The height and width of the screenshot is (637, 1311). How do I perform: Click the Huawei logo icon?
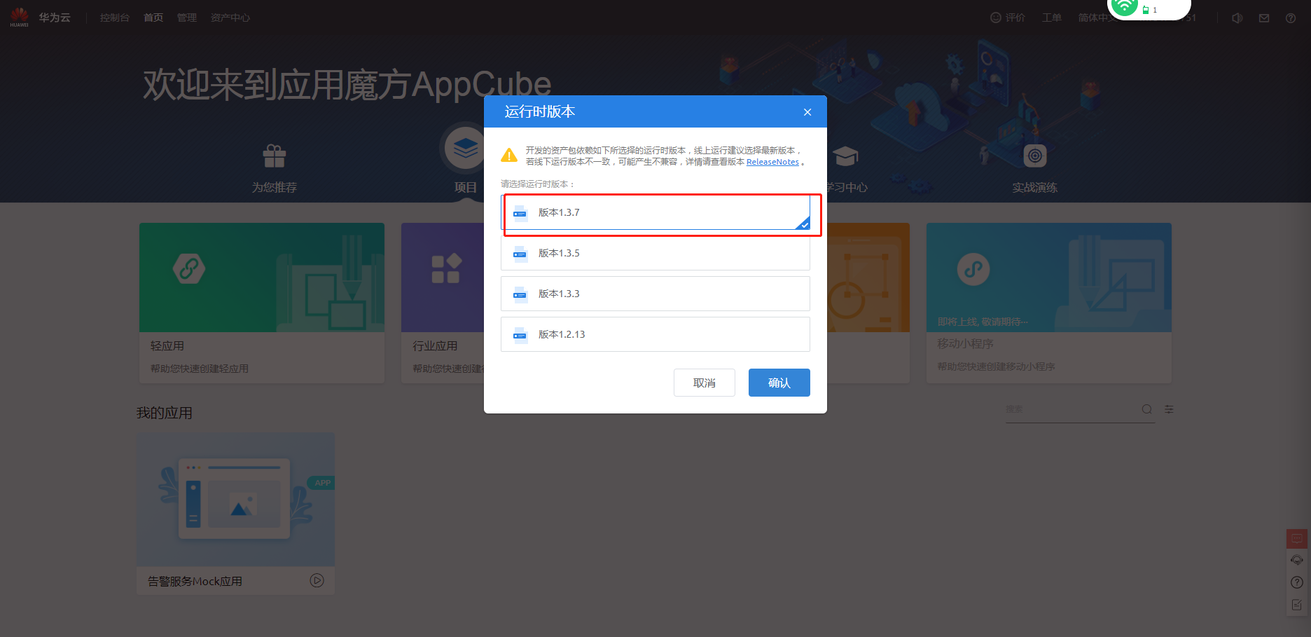(20, 17)
